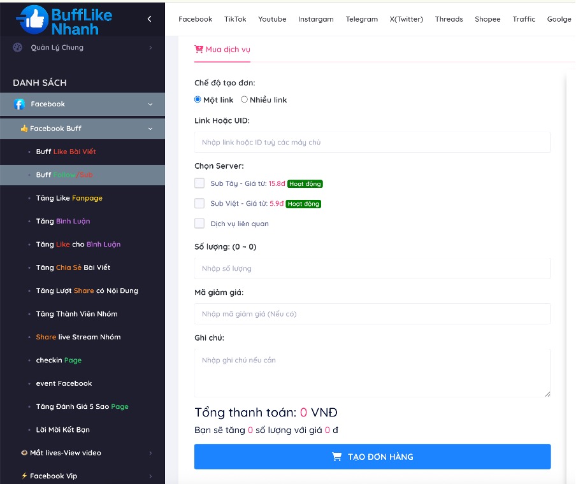Click the lightning icon beside Facebook Vip
576x484 pixels.
24,476
